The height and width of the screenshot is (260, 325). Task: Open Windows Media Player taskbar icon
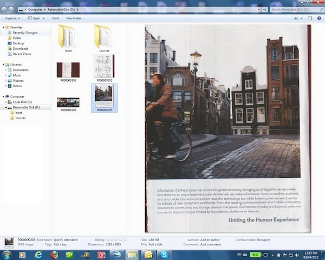point(23,254)
